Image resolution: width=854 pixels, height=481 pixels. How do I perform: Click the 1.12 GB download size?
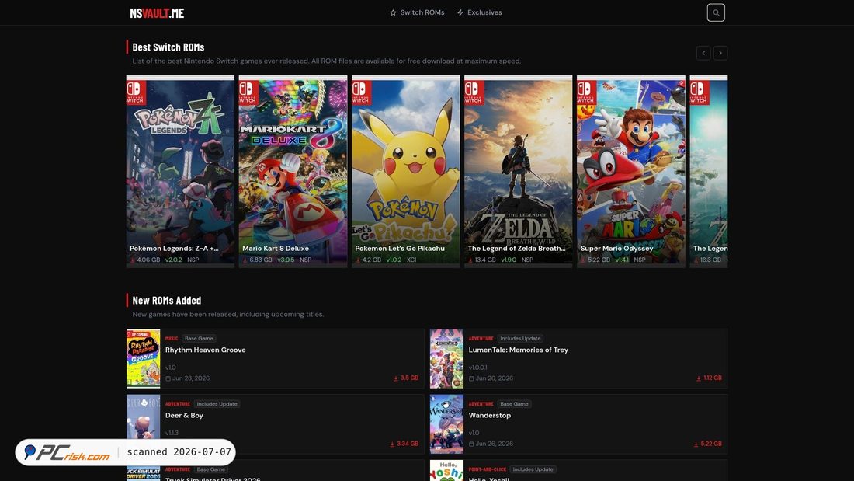(x=709, y=378)
